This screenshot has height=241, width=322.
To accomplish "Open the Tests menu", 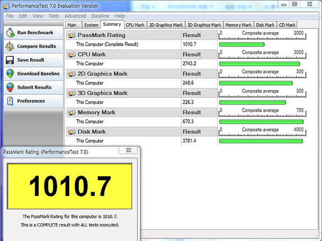I will (54, 16).
